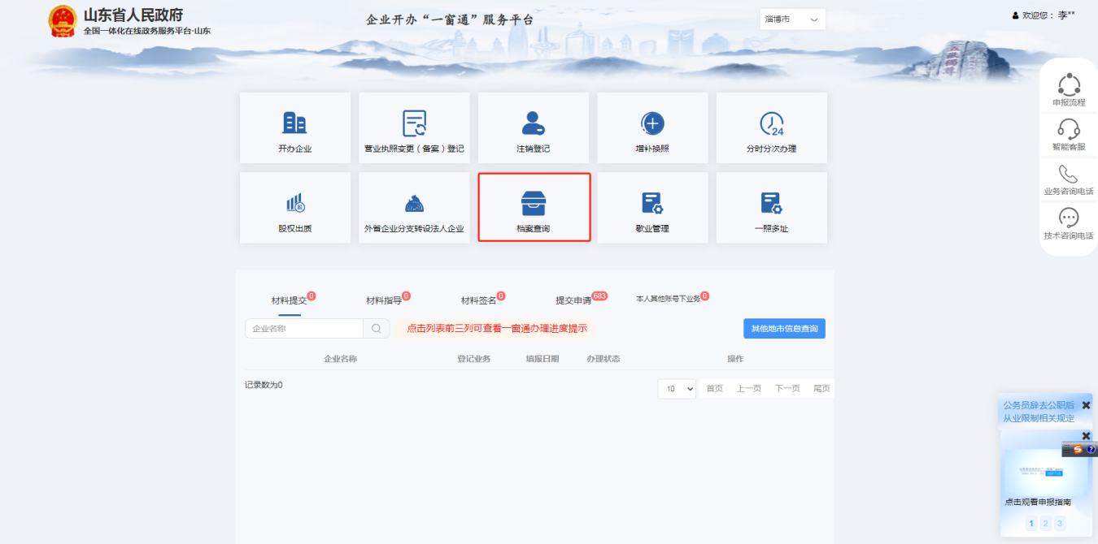Open the page size dropdown showing 10
The height and width of the screenshot is (544, 1098).
click(677, 389)
